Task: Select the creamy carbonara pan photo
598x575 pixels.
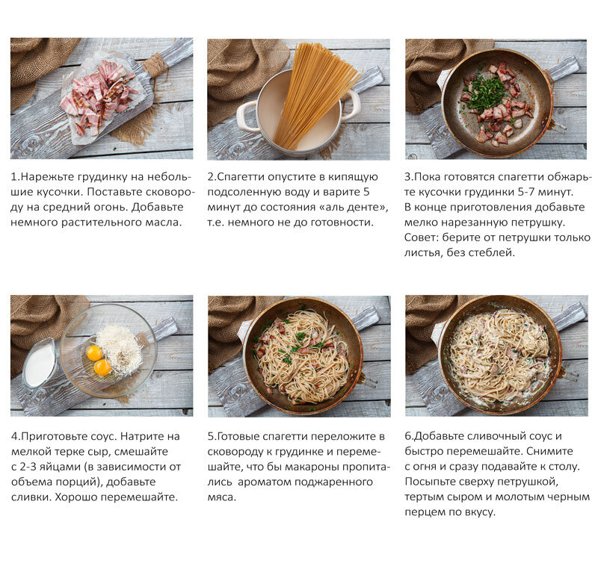Action: coord(496,355)
